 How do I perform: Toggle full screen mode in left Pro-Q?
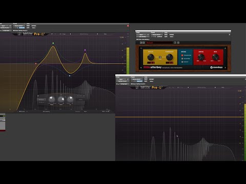(x=128, y=34)
